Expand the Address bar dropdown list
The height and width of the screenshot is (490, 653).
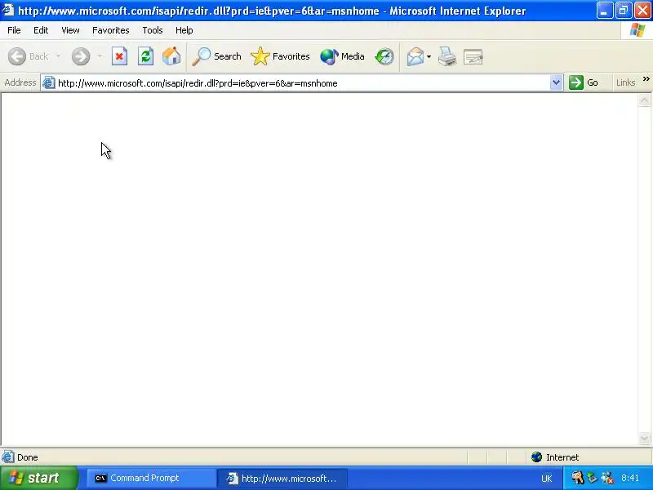(x=556, y=82)
